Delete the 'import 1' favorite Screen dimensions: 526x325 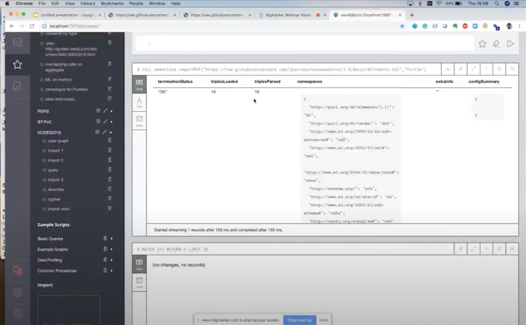point(110,150)
